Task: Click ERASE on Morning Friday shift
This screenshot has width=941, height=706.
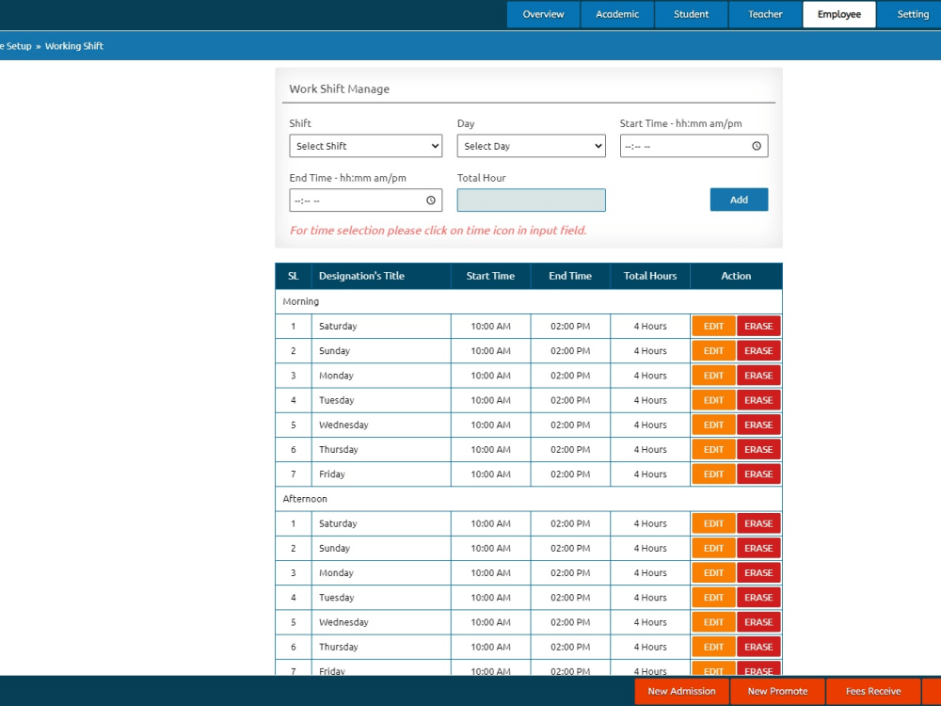Action: [x=758, y=473]
